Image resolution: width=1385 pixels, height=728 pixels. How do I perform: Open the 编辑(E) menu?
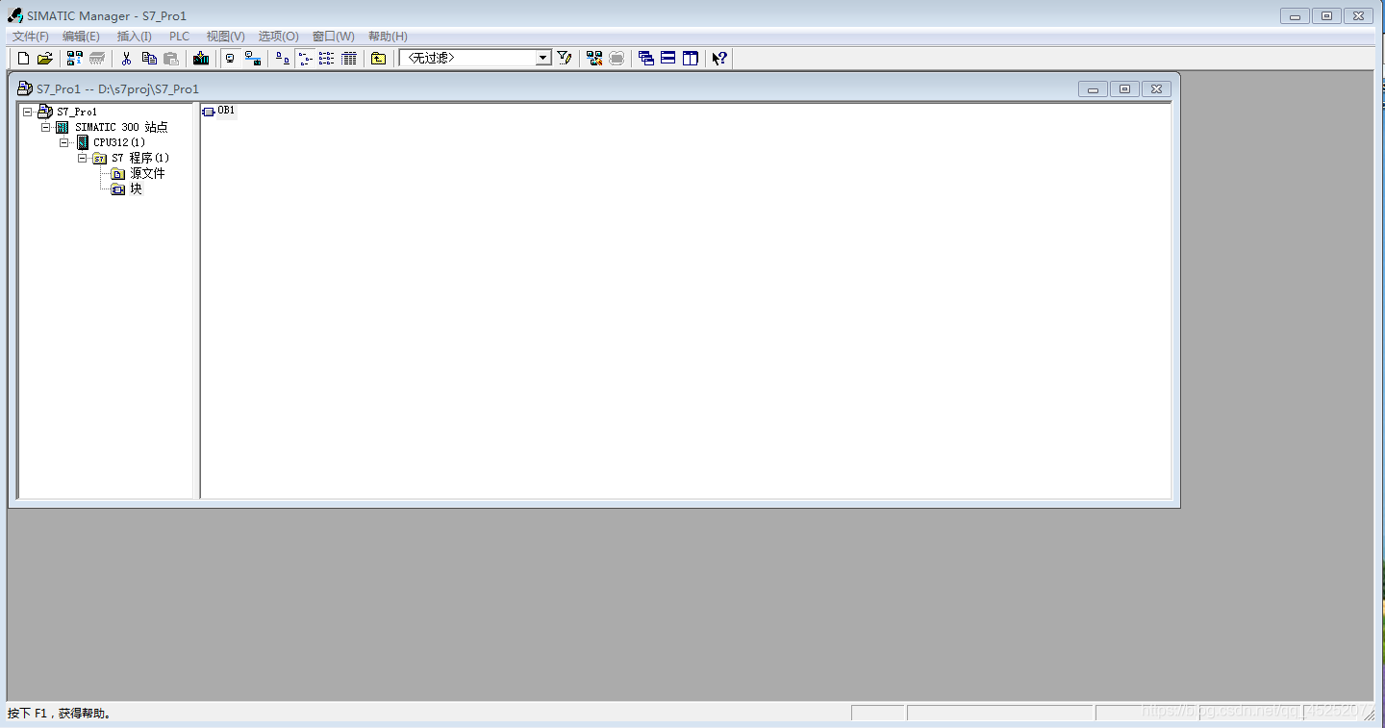click(x=82, y=37)
